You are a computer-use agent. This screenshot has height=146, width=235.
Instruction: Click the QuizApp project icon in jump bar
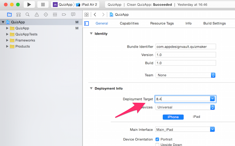pyautogui.click(x=111, y=14)
